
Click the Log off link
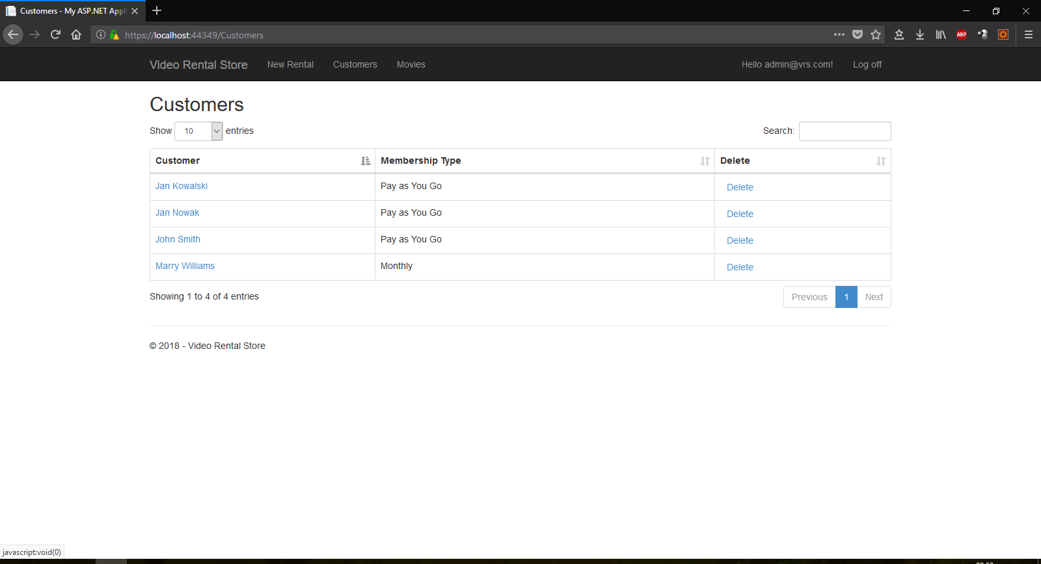click(x=867, y=64)
